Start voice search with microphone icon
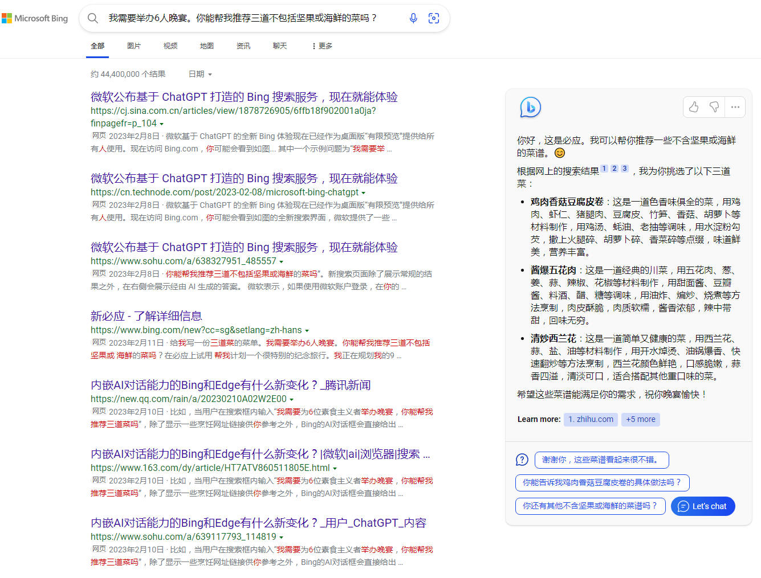Viewport: 761px width, 578px height. coord(413,18)
